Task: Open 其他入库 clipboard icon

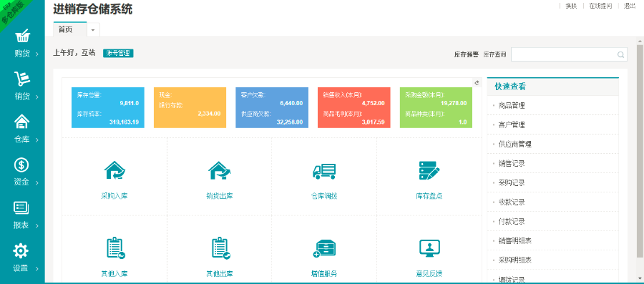Action: [115, 248]
